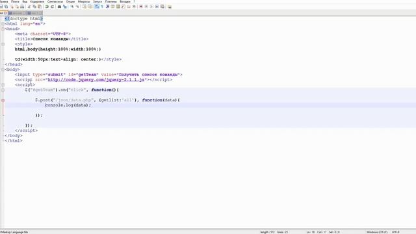Collapse the <head> block fold marker
This screenshot has width=416, height=234.
3,29
